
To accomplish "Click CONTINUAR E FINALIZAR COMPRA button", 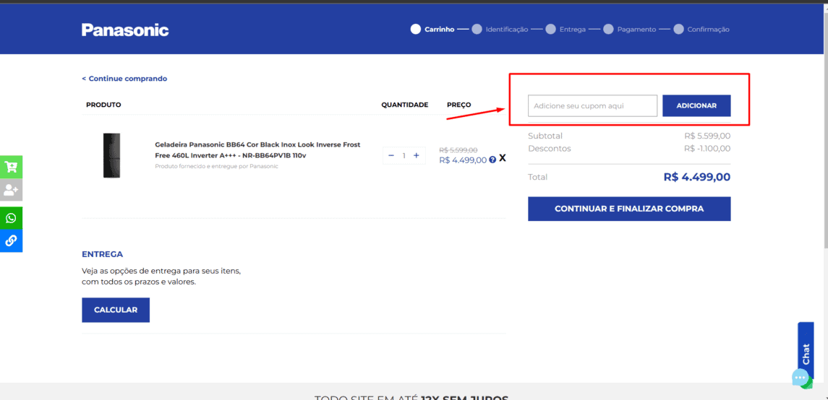I will pos(629,209).
